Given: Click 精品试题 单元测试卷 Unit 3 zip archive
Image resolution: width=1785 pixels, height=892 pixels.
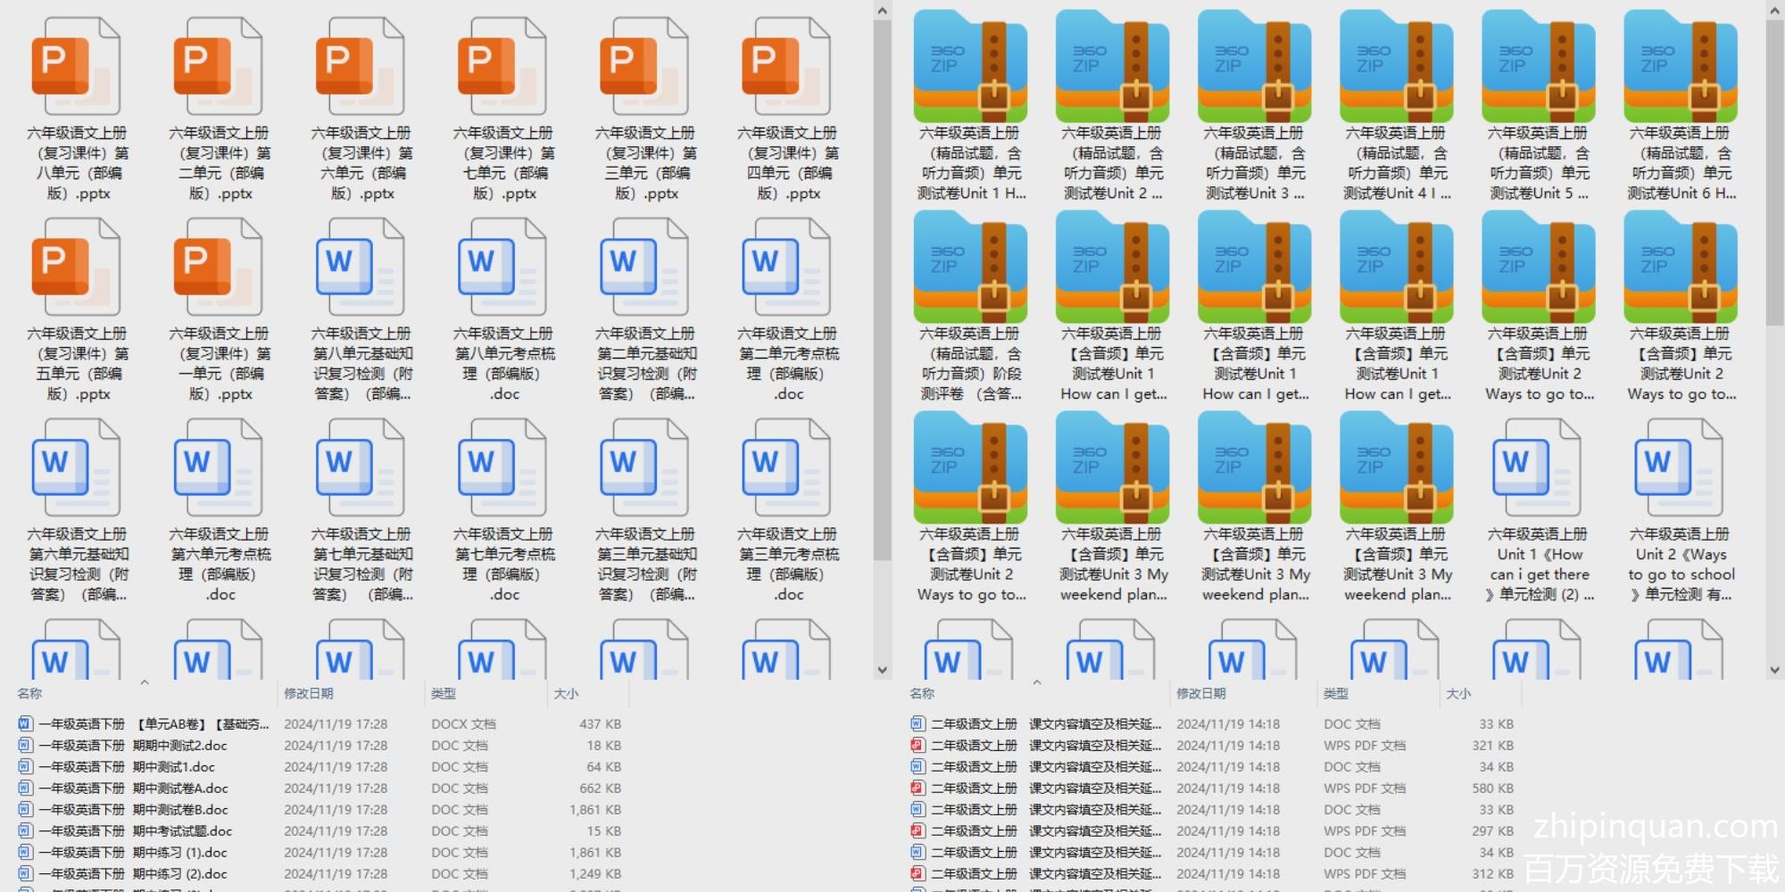Looking at the screenshot, I should click(1254, 66).
